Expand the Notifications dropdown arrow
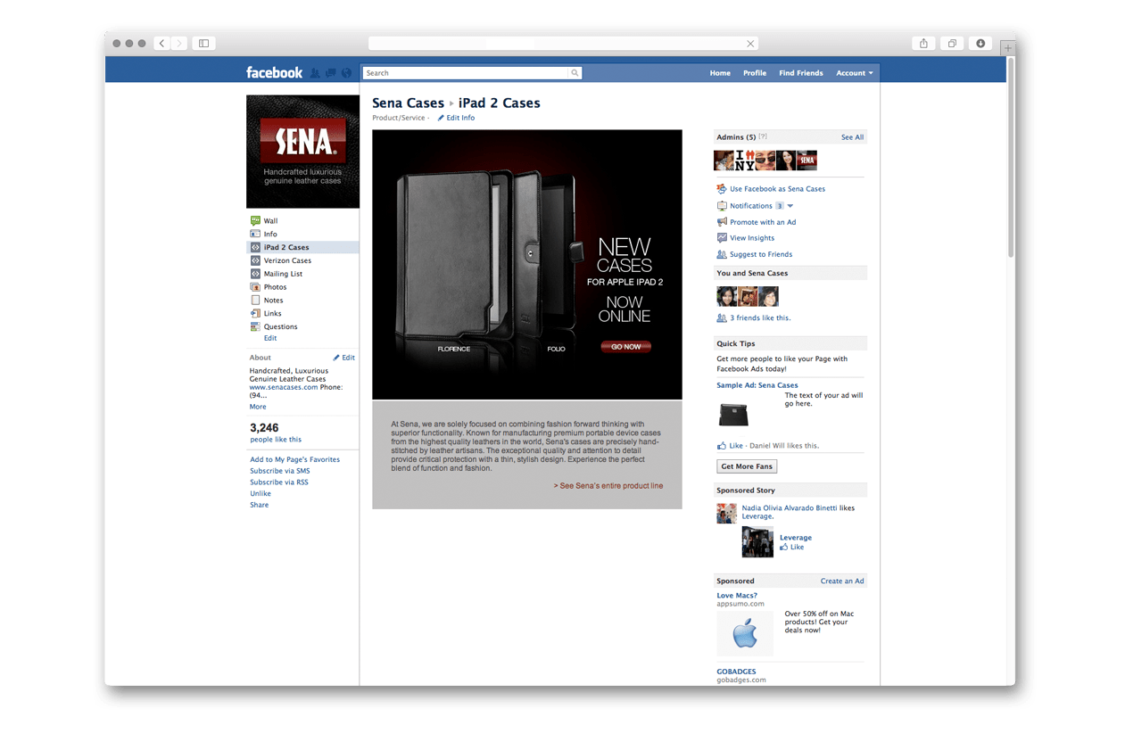The width and height of the screenshot is (1125, 742). coord(790,206)
